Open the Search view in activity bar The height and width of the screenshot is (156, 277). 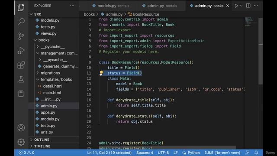(21, 22)
